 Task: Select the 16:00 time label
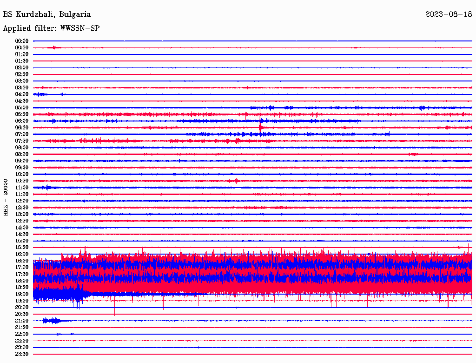pos(22,254)
